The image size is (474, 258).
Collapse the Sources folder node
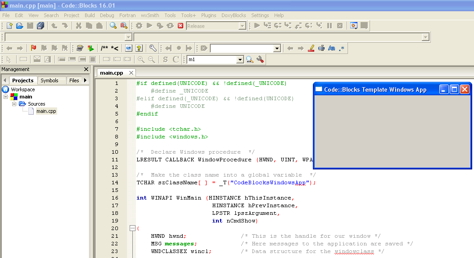[x=14, y=104]
